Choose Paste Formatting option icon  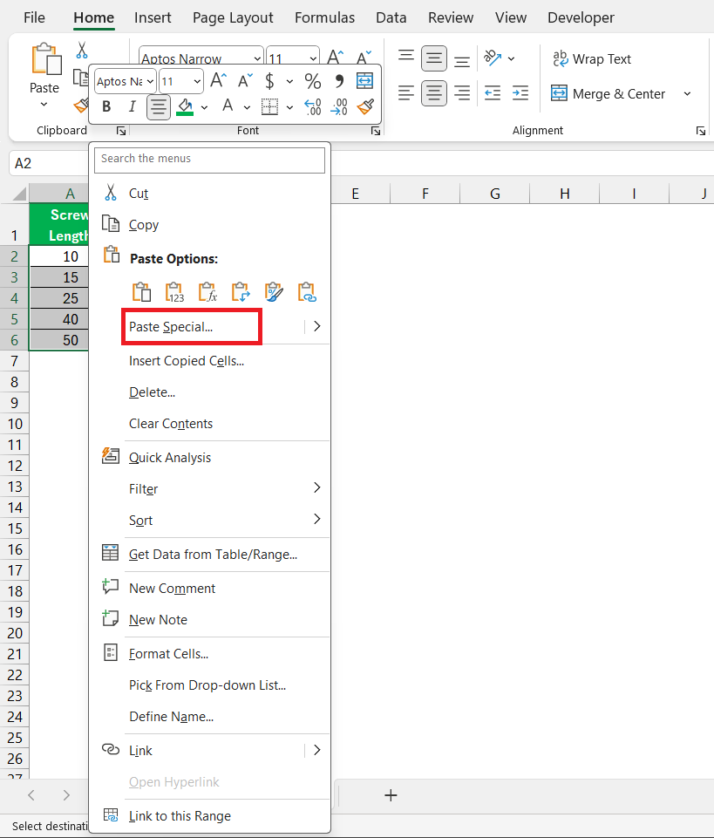[x=274, y=292]
